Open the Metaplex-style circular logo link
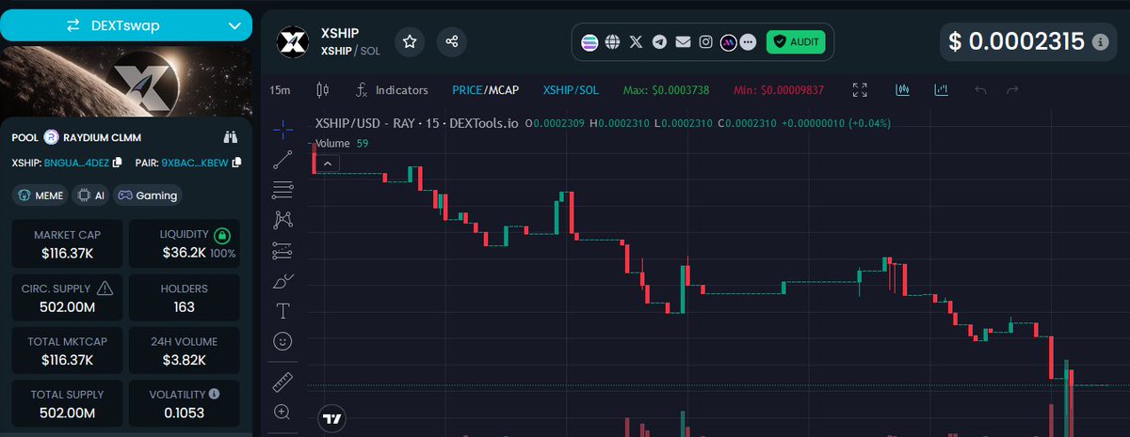Viewport: 1130px width, 437px height. 728,42
